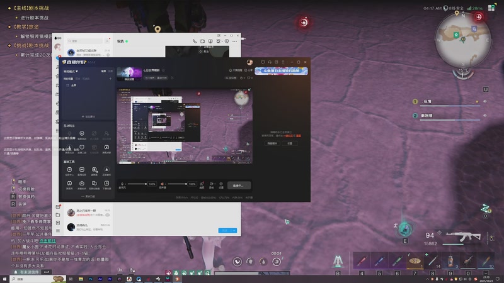Open the headset support icon in 直播伴侣 title bar
504x283 pixels.
pyautogui.click(x=270, y=62)
